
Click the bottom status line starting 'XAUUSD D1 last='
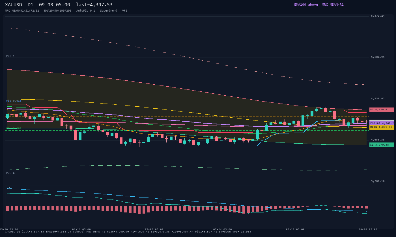[128, 232]
